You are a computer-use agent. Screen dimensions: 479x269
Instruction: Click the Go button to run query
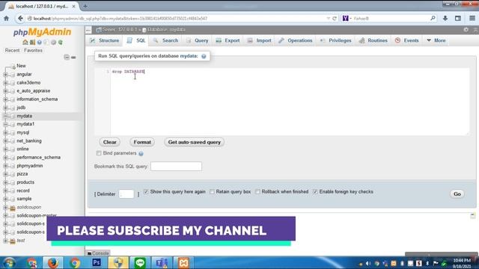coord(457,194)
